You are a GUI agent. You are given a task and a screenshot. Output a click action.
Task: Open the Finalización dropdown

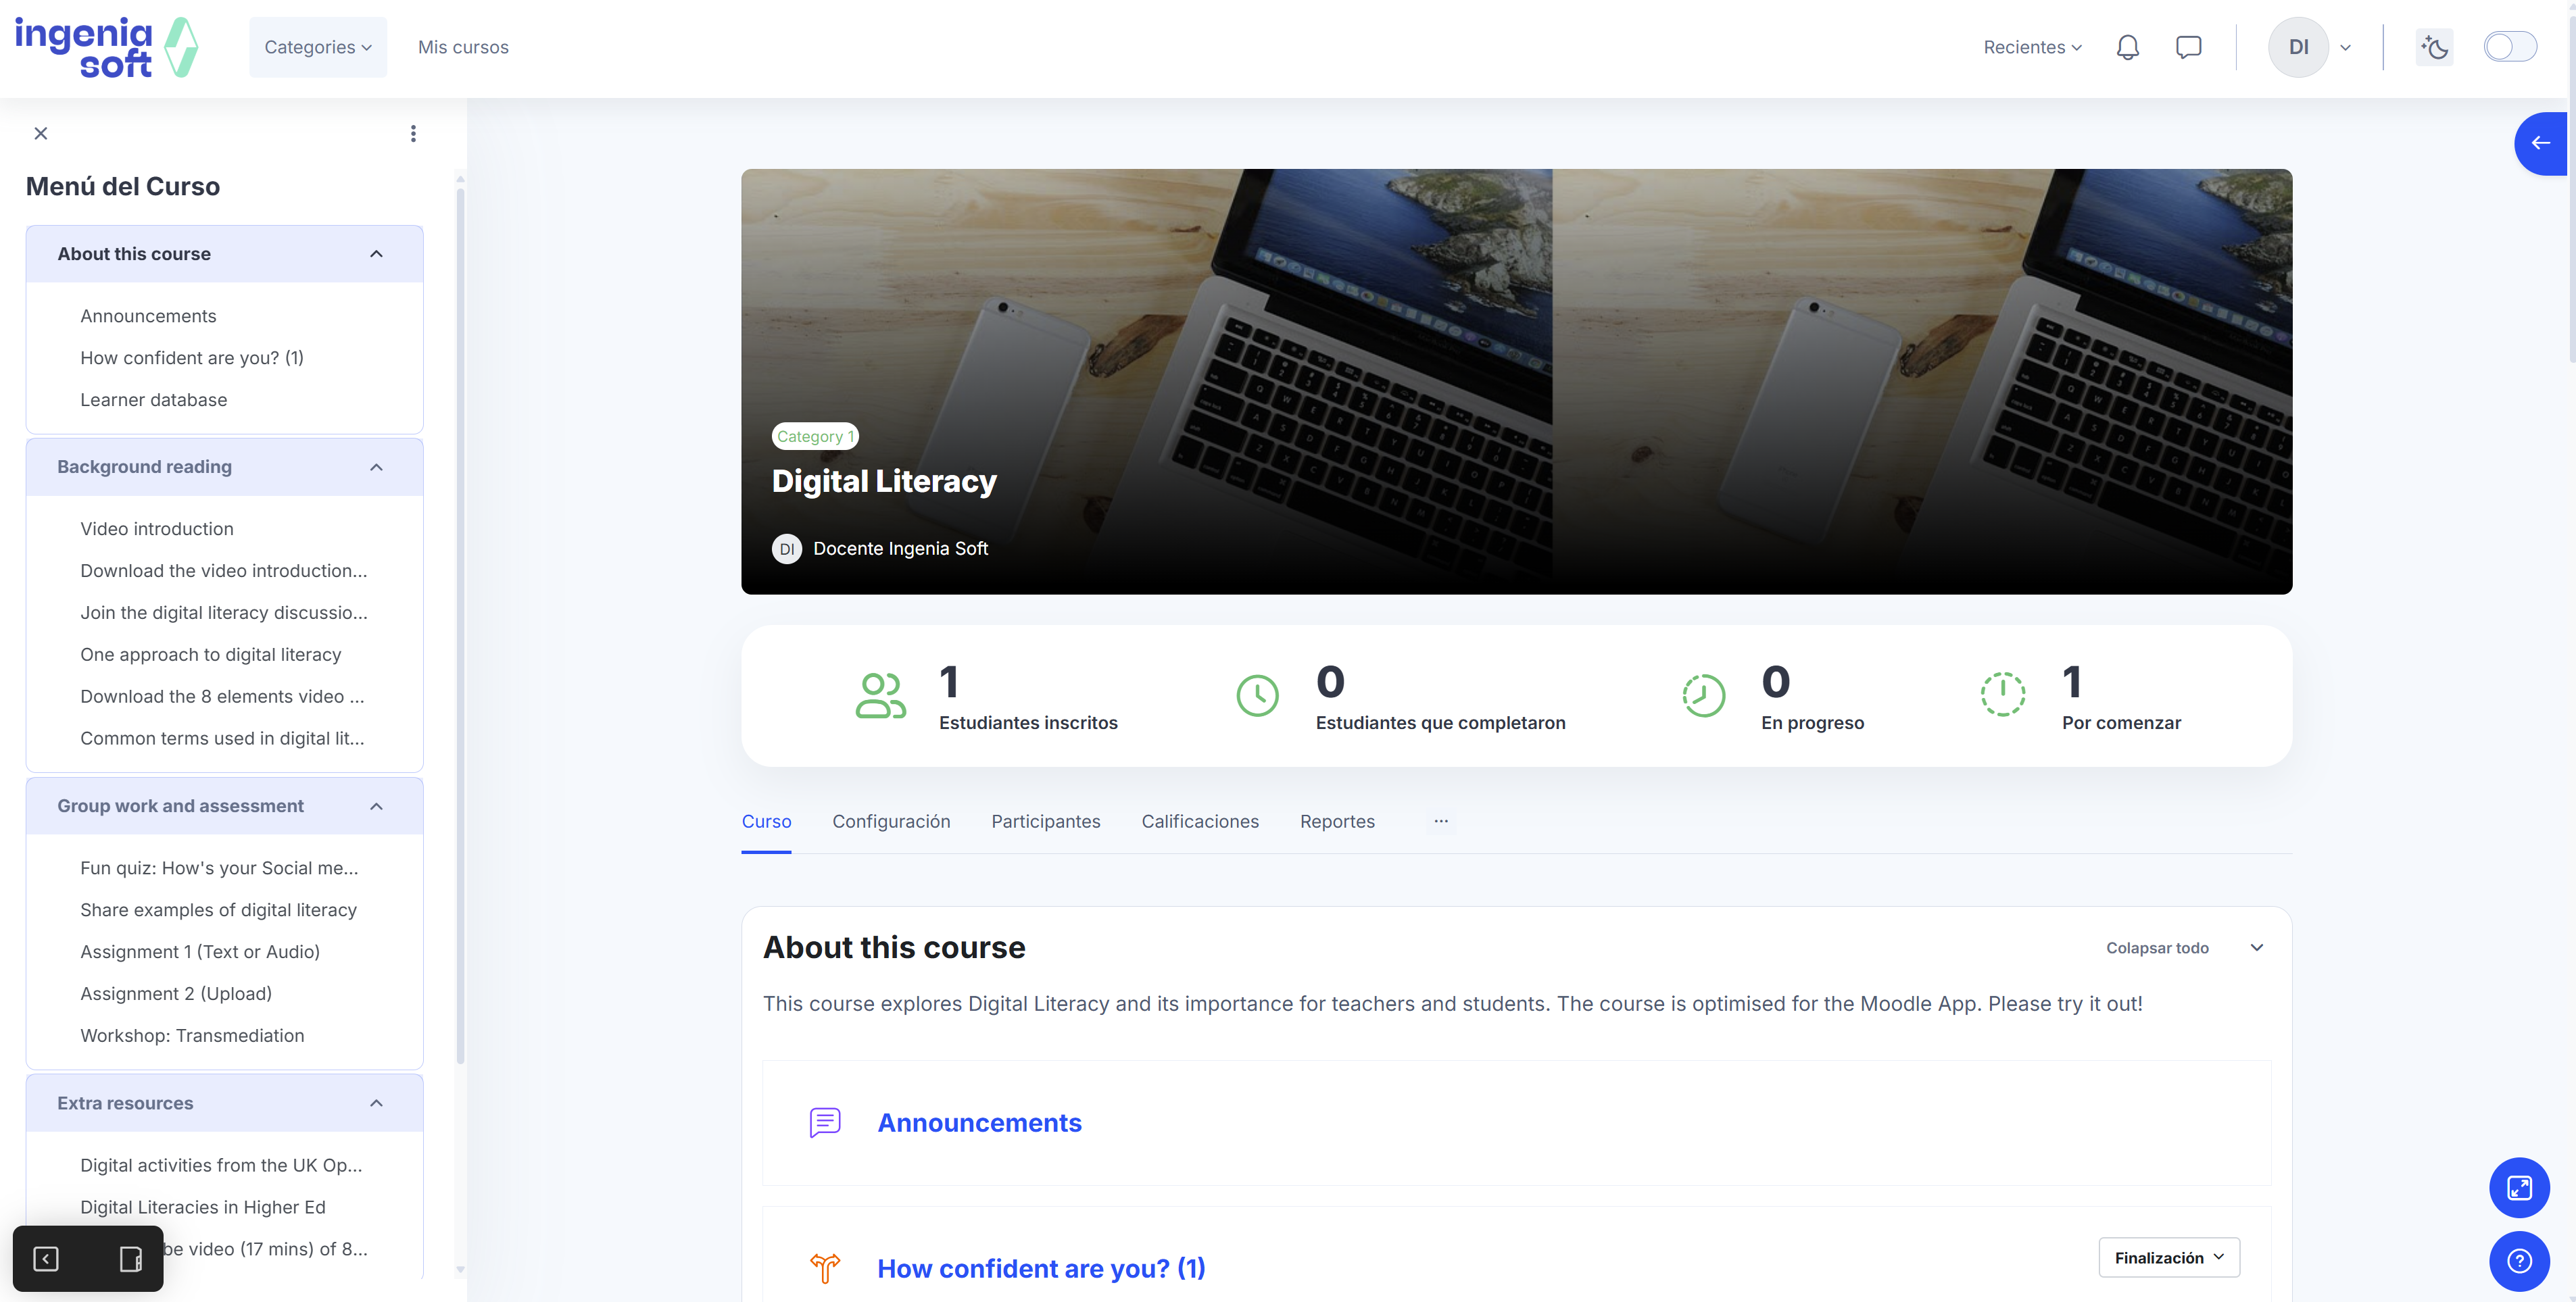click(2168, 1257)
